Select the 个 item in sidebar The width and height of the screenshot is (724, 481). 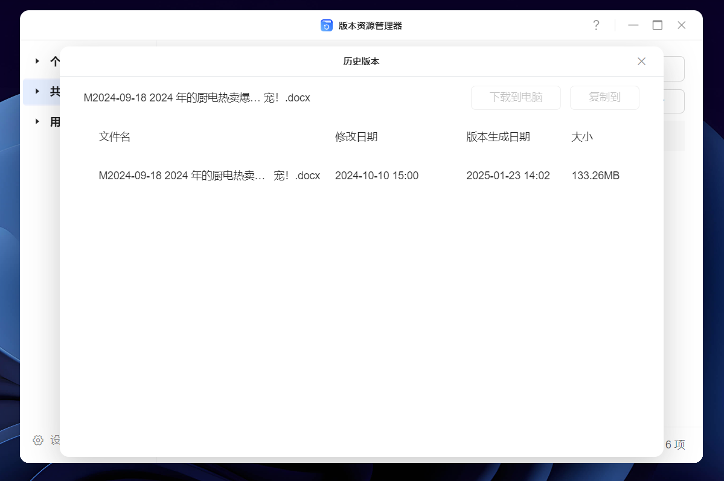pos(54,61)
